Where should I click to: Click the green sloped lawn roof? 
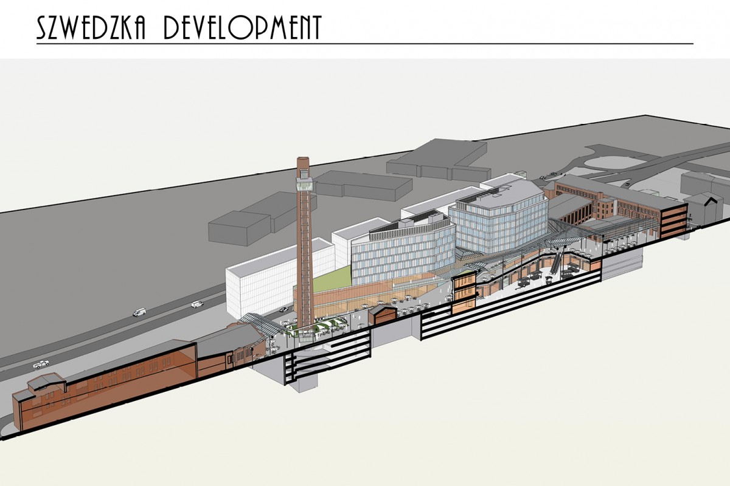pyautogui.click(x=332, y=278)
